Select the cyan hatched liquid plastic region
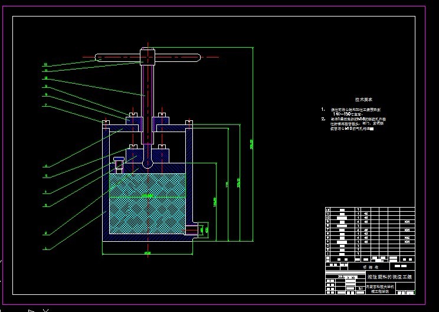Viewport: 439px width, 312px height. tap(148, 203)
